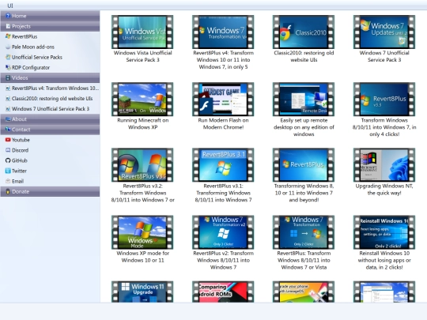Open the GitHub contact link
This screenshot has width=427, height=320.
pyautogui.click(x=19, y=160)
